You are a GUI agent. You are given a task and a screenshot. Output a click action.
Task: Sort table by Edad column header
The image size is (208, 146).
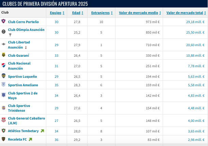pyautogui.click(x=76, y=13)
